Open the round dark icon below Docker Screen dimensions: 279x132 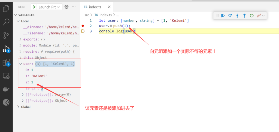coord(6,102)
